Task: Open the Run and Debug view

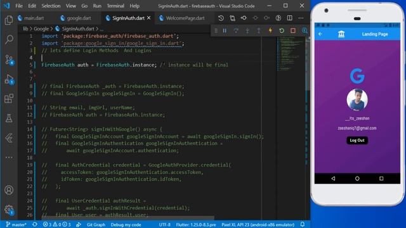Action: (10, 79)
